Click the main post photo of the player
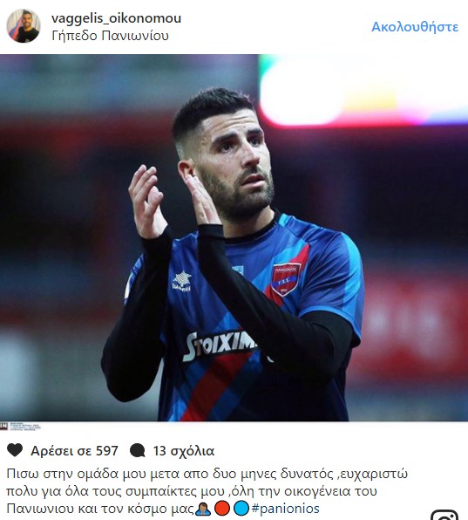The image size is (468, 520). (234, 238)
